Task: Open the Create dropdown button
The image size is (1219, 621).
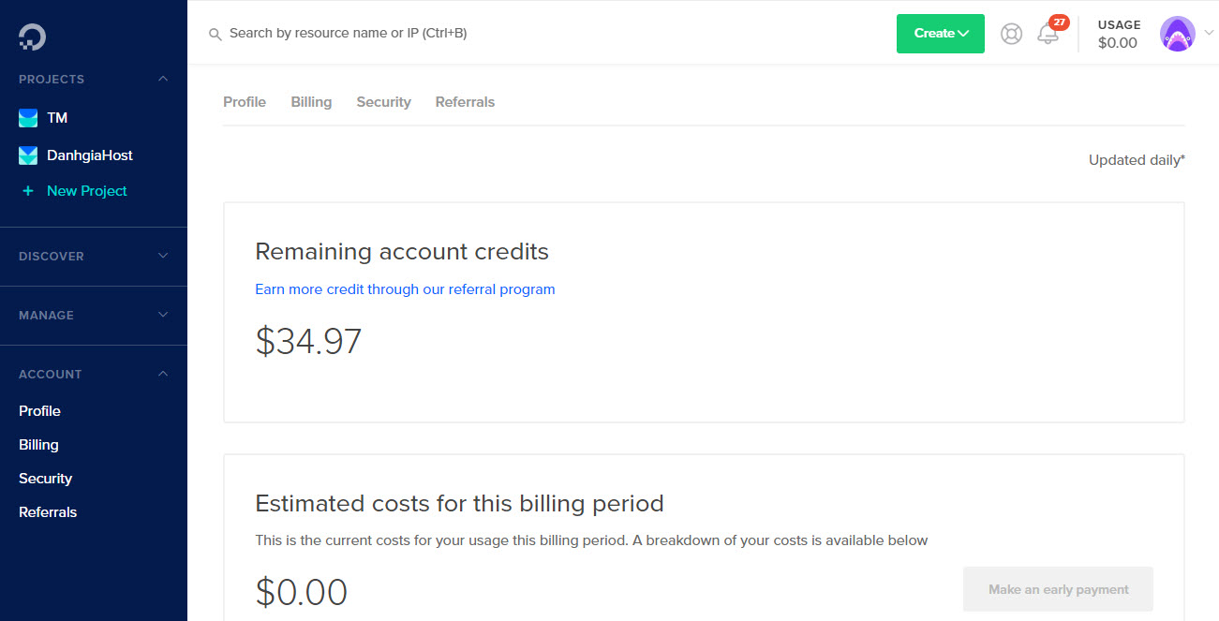Action: pyautogui.click(x=940, y=34)
